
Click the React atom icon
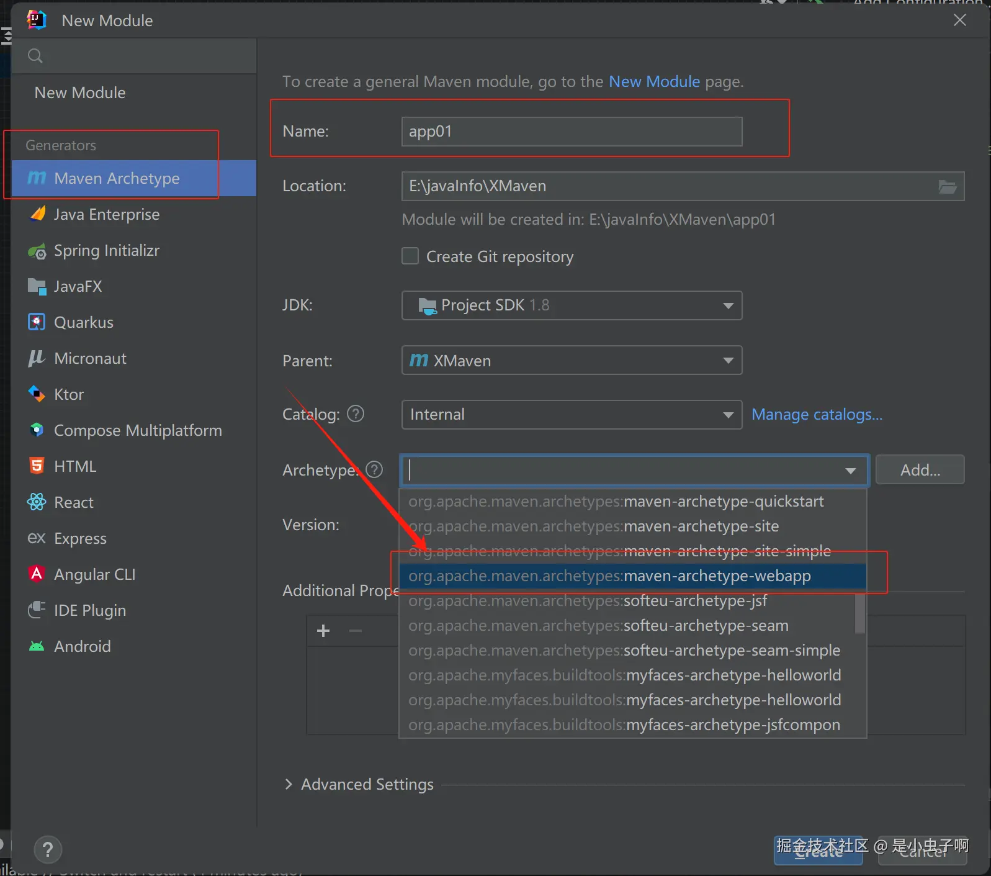point(37,502)
